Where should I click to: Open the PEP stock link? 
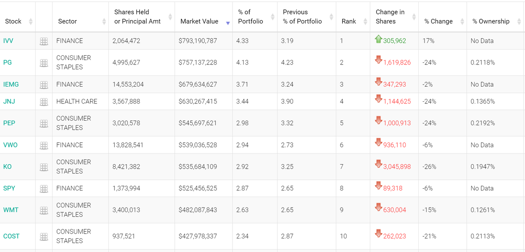pos(9,123)
